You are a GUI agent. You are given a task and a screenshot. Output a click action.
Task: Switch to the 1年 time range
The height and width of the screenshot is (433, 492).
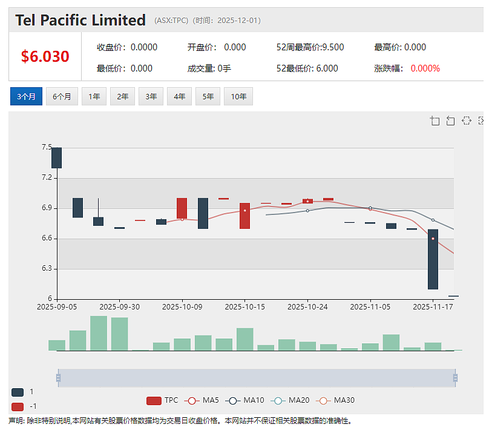click(94, 96)
